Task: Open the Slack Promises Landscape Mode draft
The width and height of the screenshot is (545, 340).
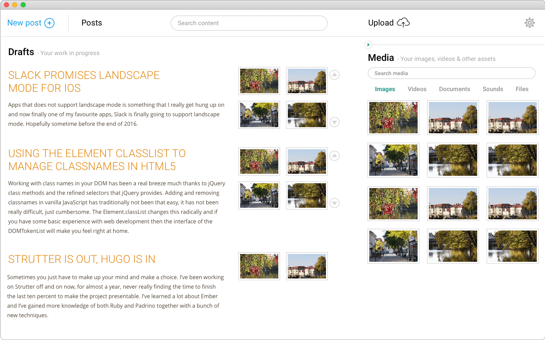Action: [x=84, y=82]
